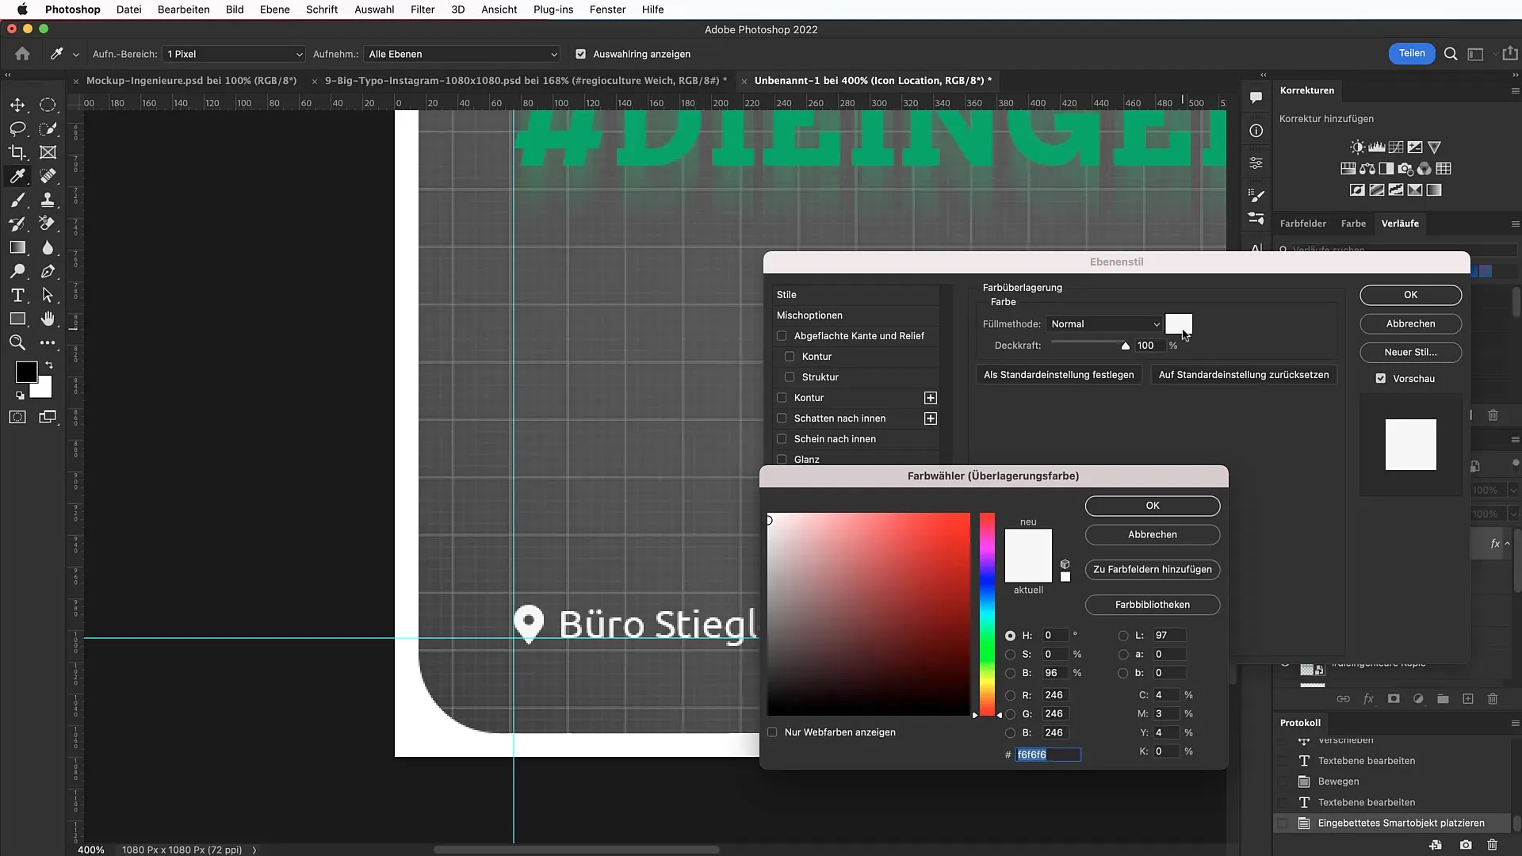Open the Properties info icon

1256,131
